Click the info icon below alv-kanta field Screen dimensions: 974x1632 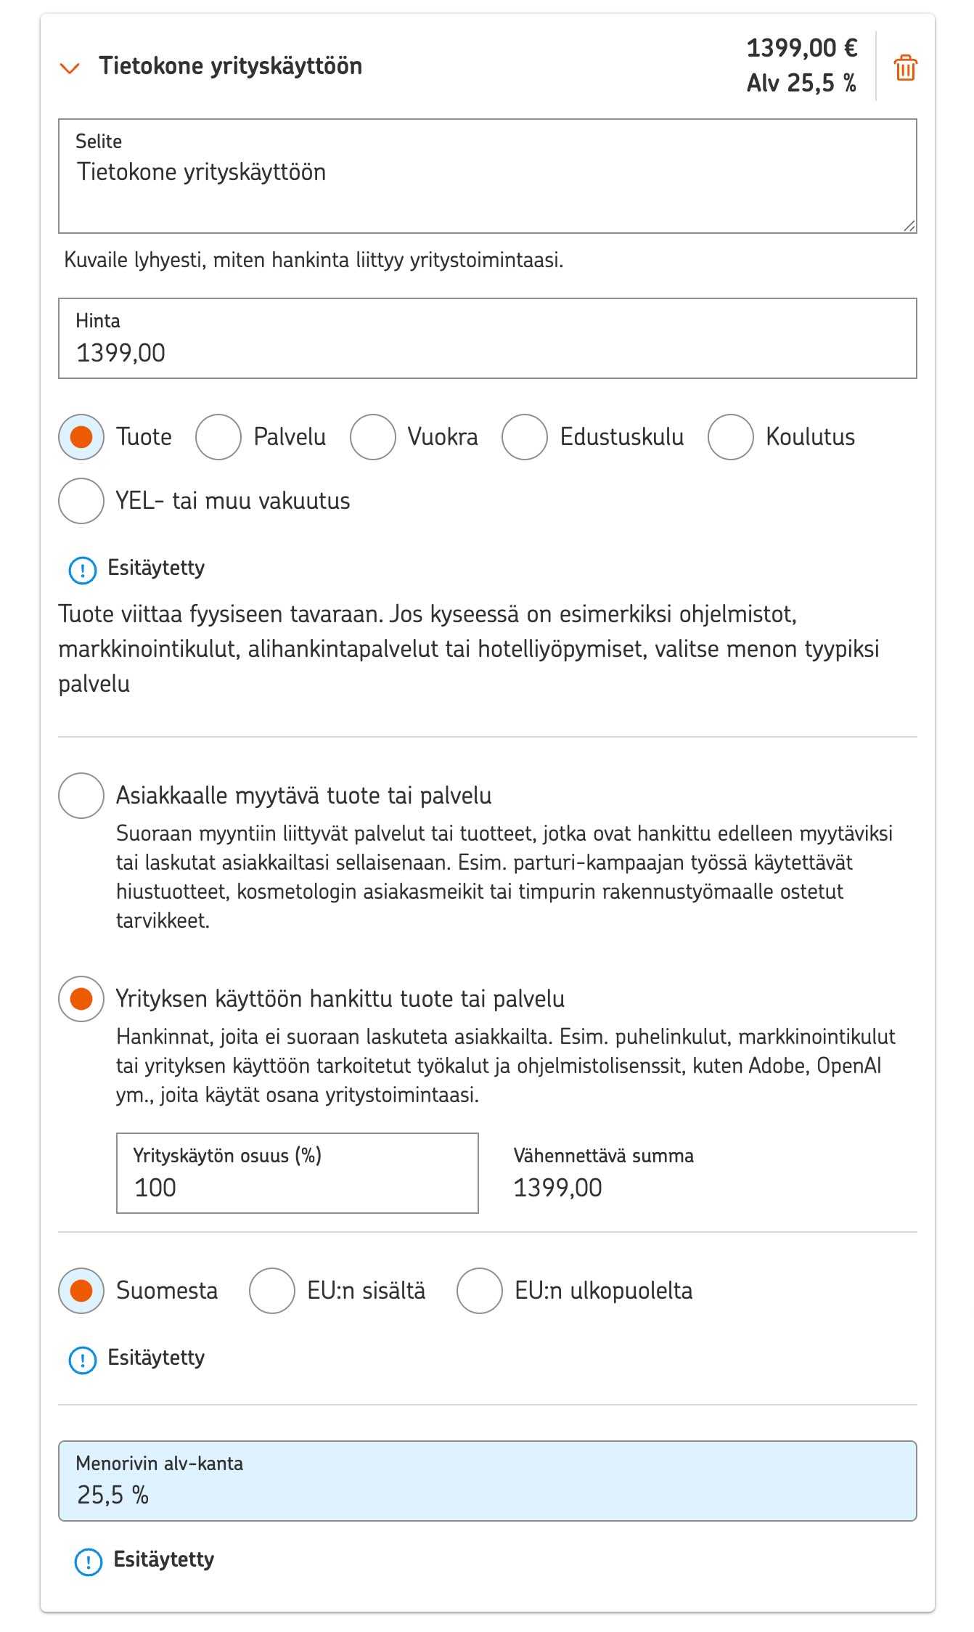tap(89, 1562)
